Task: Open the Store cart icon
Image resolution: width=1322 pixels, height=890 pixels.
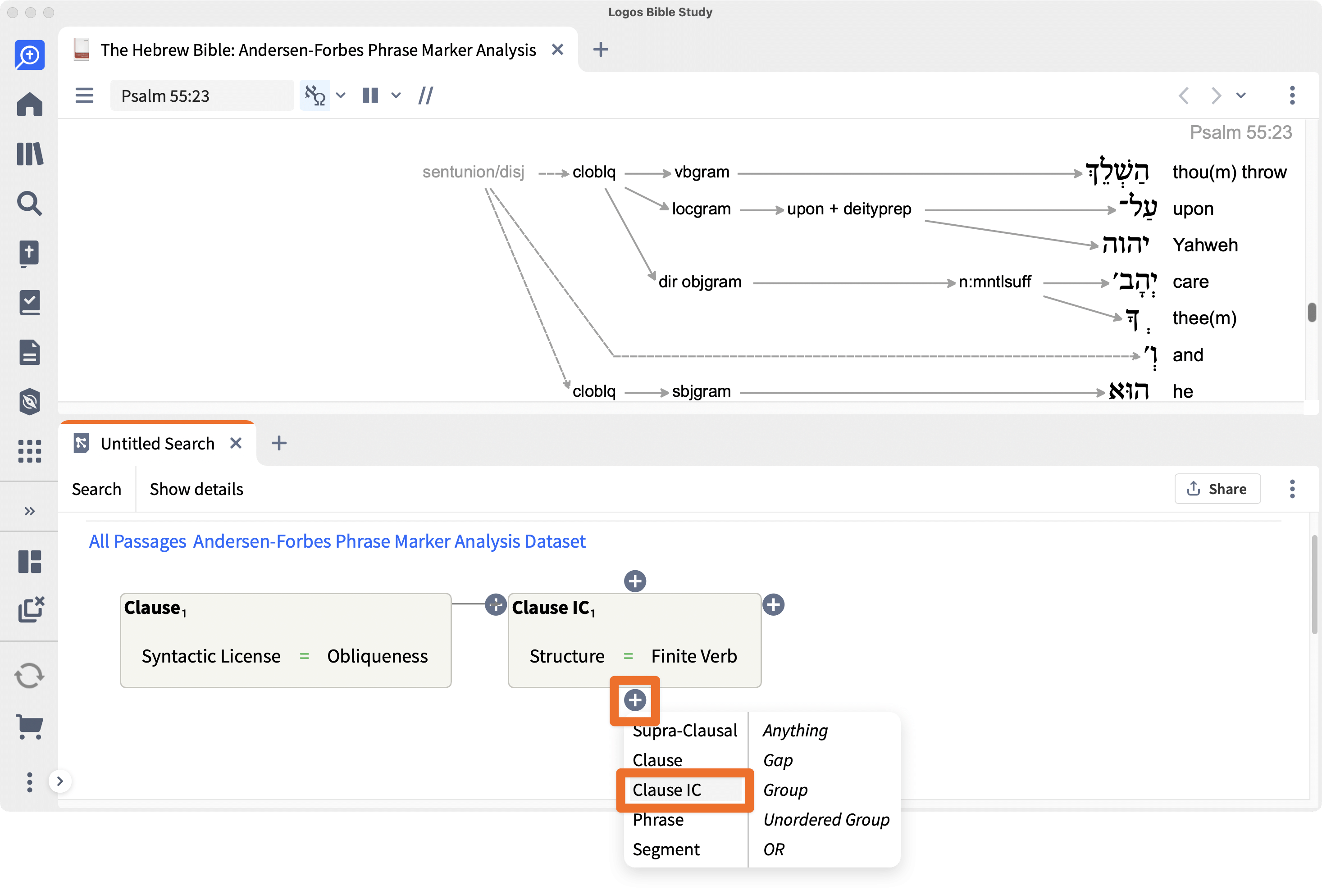Action: [30, 726]
